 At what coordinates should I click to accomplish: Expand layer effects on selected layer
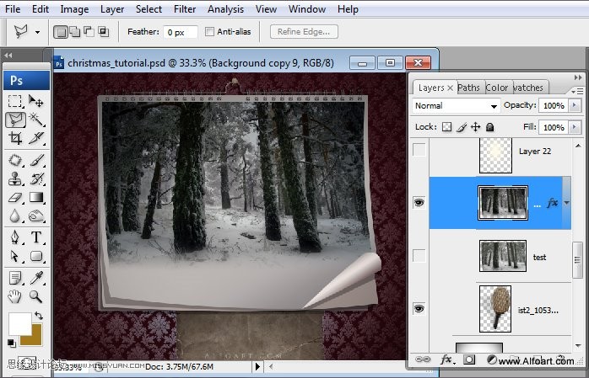pos(567,203)
